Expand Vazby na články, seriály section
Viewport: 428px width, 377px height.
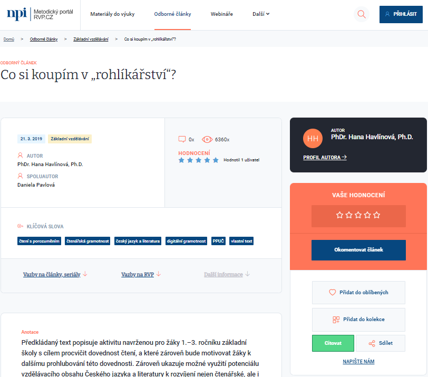coord(55,275)
